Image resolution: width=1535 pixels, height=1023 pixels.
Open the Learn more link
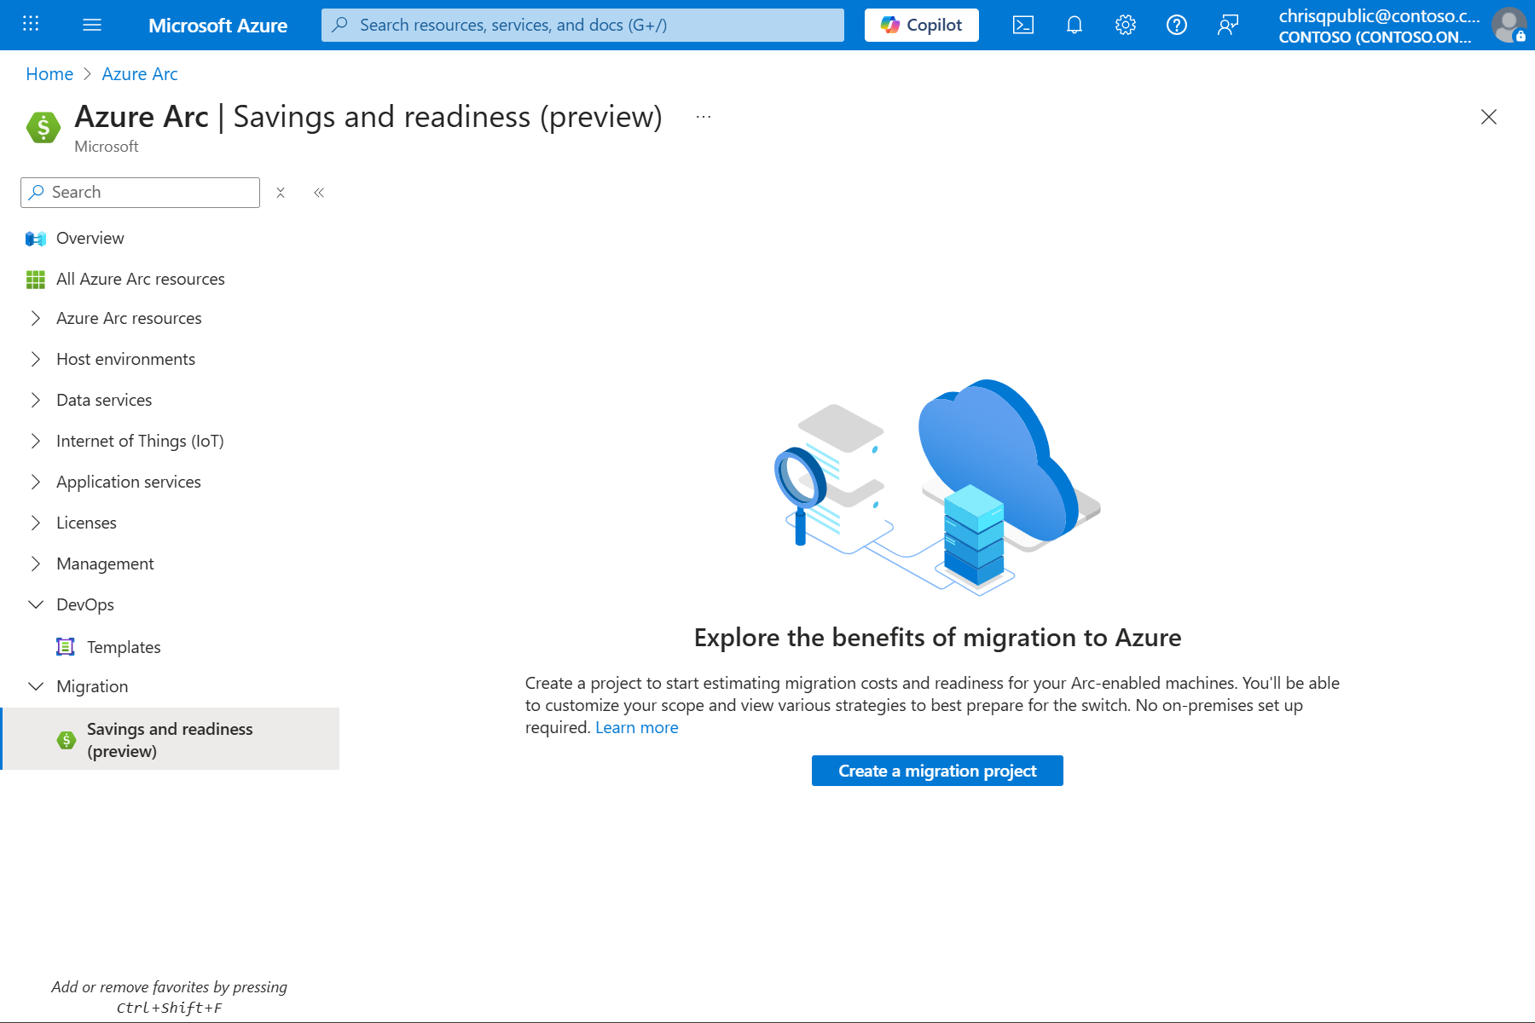coord(637,727)
